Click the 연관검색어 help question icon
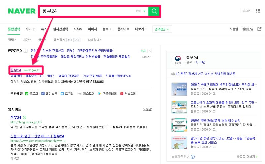This screenshot has width=265, height=164. coord(26,51)
